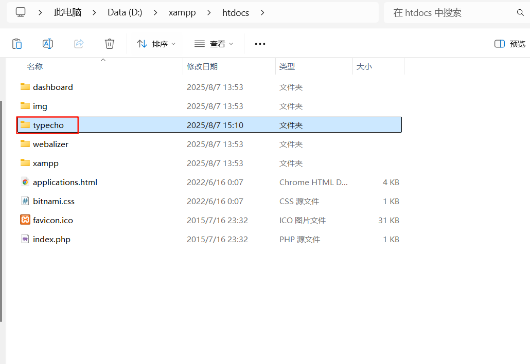Image resolution: width=530 pixels, height=364 pixels.
Task: Select the xampp folder name in file list
Action: [46, 163]
